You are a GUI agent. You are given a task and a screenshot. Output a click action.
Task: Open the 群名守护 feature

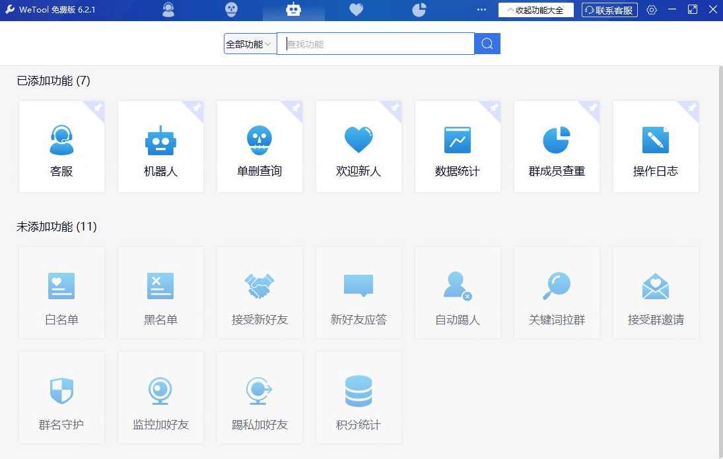pos(61,397)
